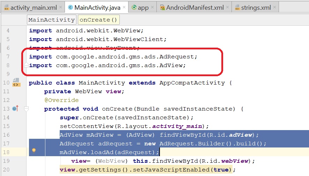Select the MainActivity.java tab
This screenshot has width=309, height=176.
pos(97,7)
